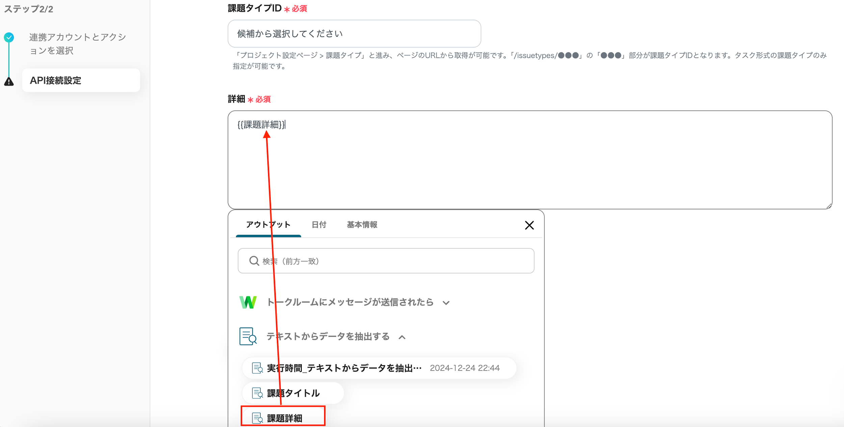Expand トークルームにメッセージが送信されたら section
The width and height of the screenshot is (844, 427).
[446, 303]
